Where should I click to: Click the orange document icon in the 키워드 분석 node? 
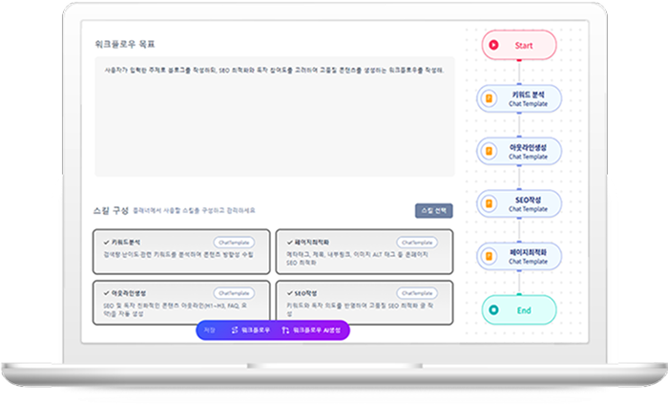point(489,98)
